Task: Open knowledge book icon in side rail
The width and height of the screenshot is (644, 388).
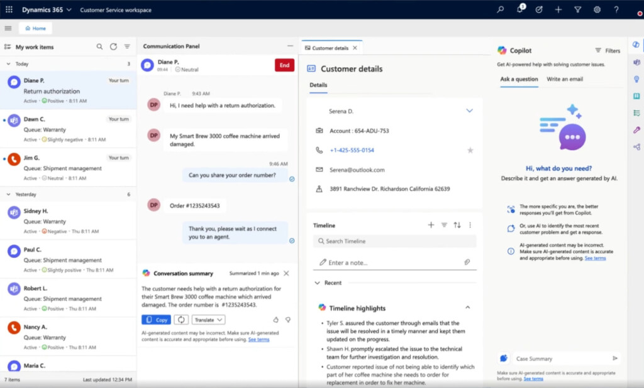Action: (x=636, y=96)
